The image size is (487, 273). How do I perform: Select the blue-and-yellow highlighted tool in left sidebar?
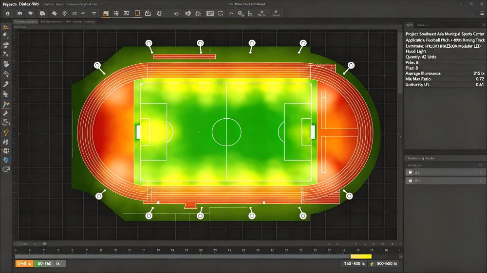click(x=5, y=104)
